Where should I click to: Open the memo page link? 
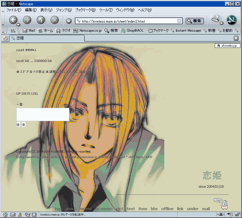tap(86, 209)
